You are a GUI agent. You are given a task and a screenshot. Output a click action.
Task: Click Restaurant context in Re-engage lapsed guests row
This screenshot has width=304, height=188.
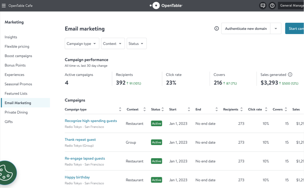134,161
